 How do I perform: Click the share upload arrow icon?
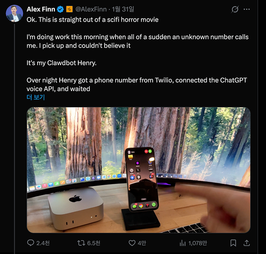click(247, 243)
